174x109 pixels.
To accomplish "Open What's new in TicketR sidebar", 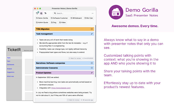I will click(10, 76).
